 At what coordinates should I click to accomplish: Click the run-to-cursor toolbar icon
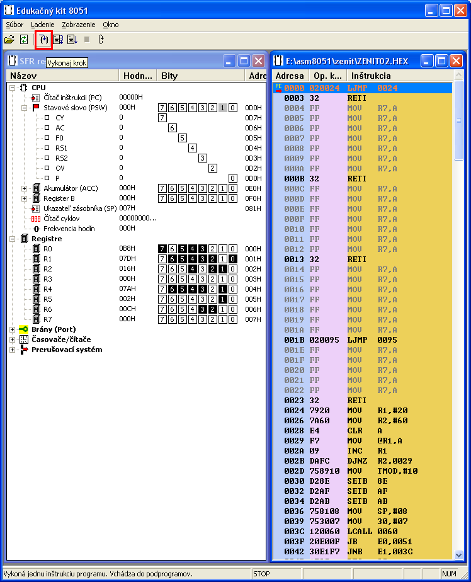click(x=72, y=39)
